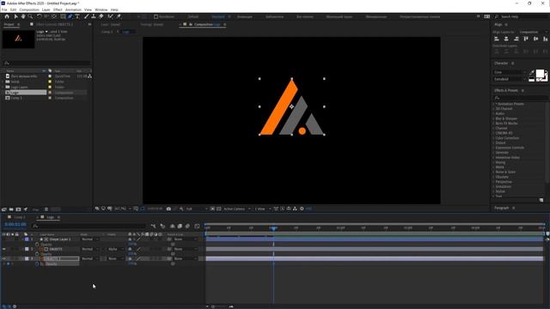Click the Search Help field
The image size is (550, 309).
[522, 16]
